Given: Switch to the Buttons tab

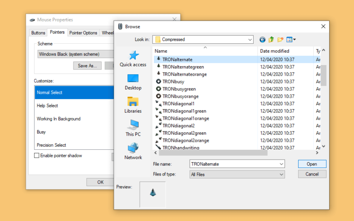Looking at the screenshot, I should pyautogui.click(x=38, y=33).
